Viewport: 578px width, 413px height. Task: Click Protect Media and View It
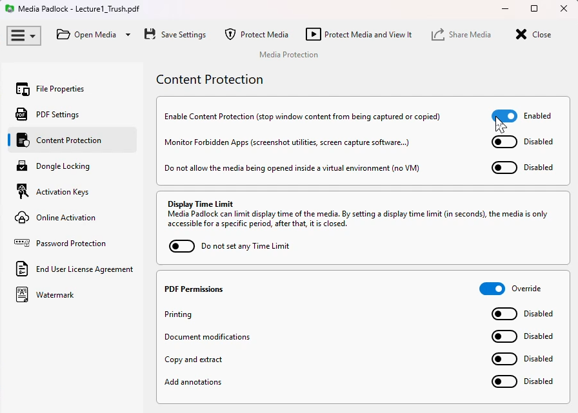[359, 35]
